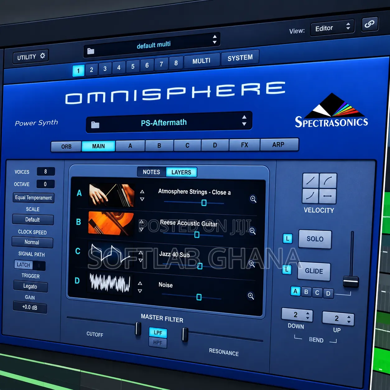This screenshot has width=390, height=390.
Task: Open the PS-Aftermath patch name selector
Action: (x=169, y=123)
